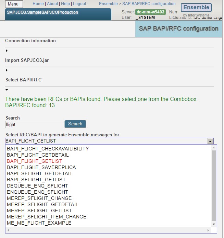Click the list's scroll left arrow
This screenshot has width=224, height=238.
click(x=8, y=230)
